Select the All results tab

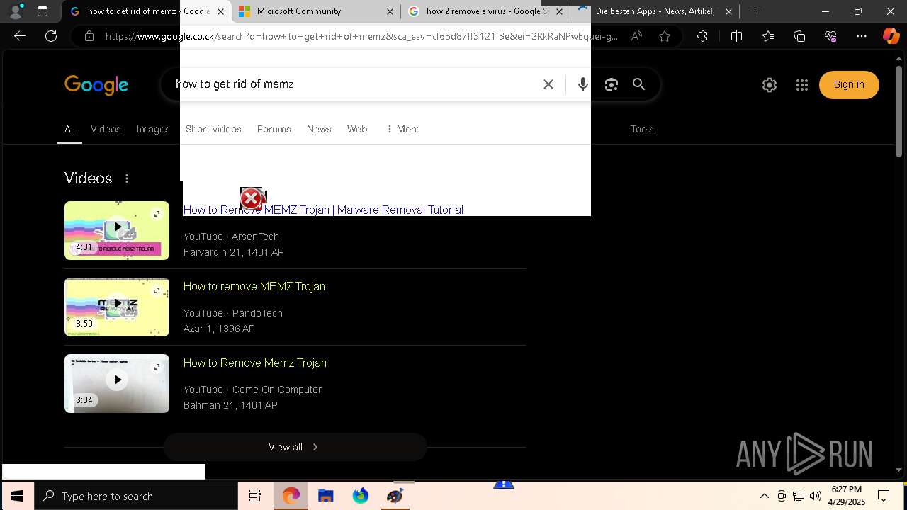point(69,129)
